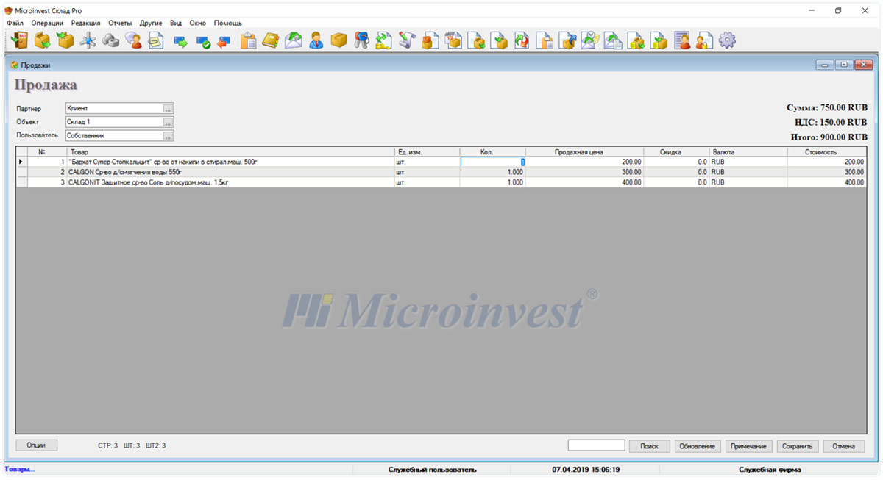Click the search input field near Поиск

596,445
